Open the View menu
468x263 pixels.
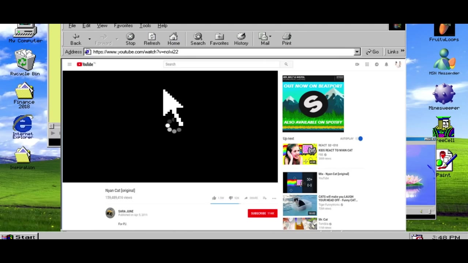pos(102,26)
